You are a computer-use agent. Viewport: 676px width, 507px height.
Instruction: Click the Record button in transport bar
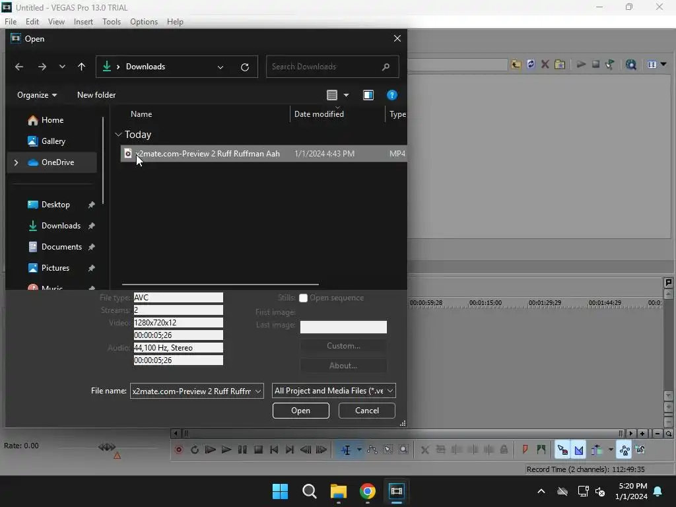(x=179, y=450)
